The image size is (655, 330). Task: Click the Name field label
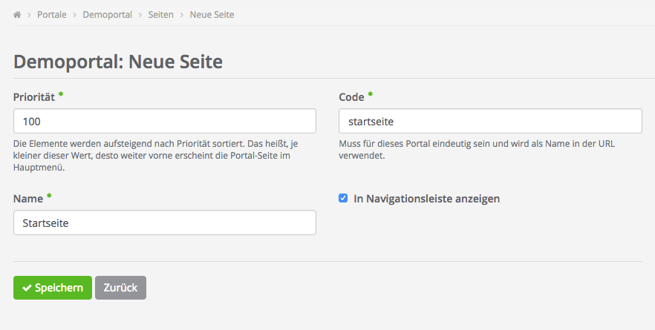coord(27,198)
